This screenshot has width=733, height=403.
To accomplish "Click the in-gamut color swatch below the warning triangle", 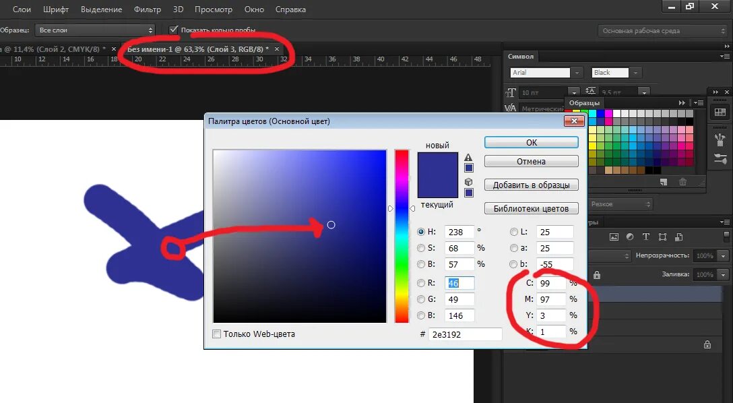I will 469,168.
